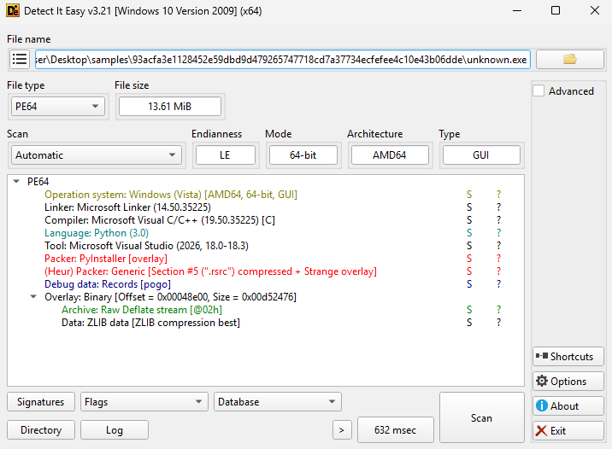Click S link on Tool Visual Studio row
The image size is (612, 449).
[x=469, y=246]
